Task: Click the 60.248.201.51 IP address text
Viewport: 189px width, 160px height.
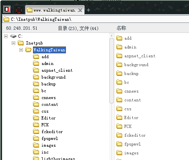Action: [22, 28]
